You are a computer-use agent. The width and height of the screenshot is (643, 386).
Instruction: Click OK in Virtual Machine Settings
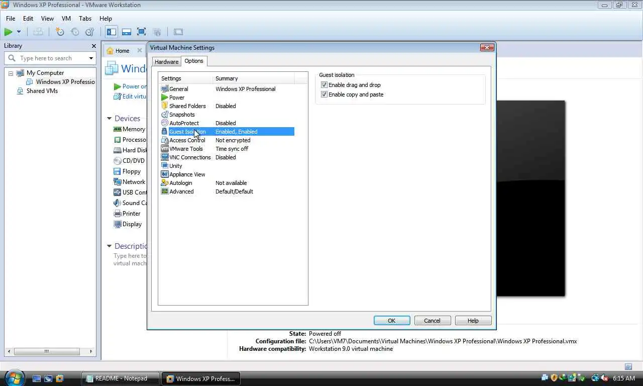click(x=392, y=321)
